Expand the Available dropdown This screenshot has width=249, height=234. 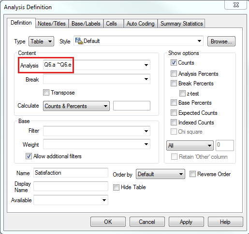(104, 200)
